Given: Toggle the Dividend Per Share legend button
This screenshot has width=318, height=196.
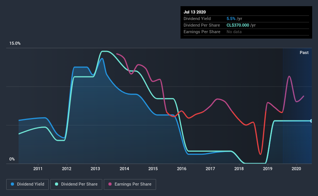Looking at the screenshot, I should pyautogui.click(x=76, y=184).
